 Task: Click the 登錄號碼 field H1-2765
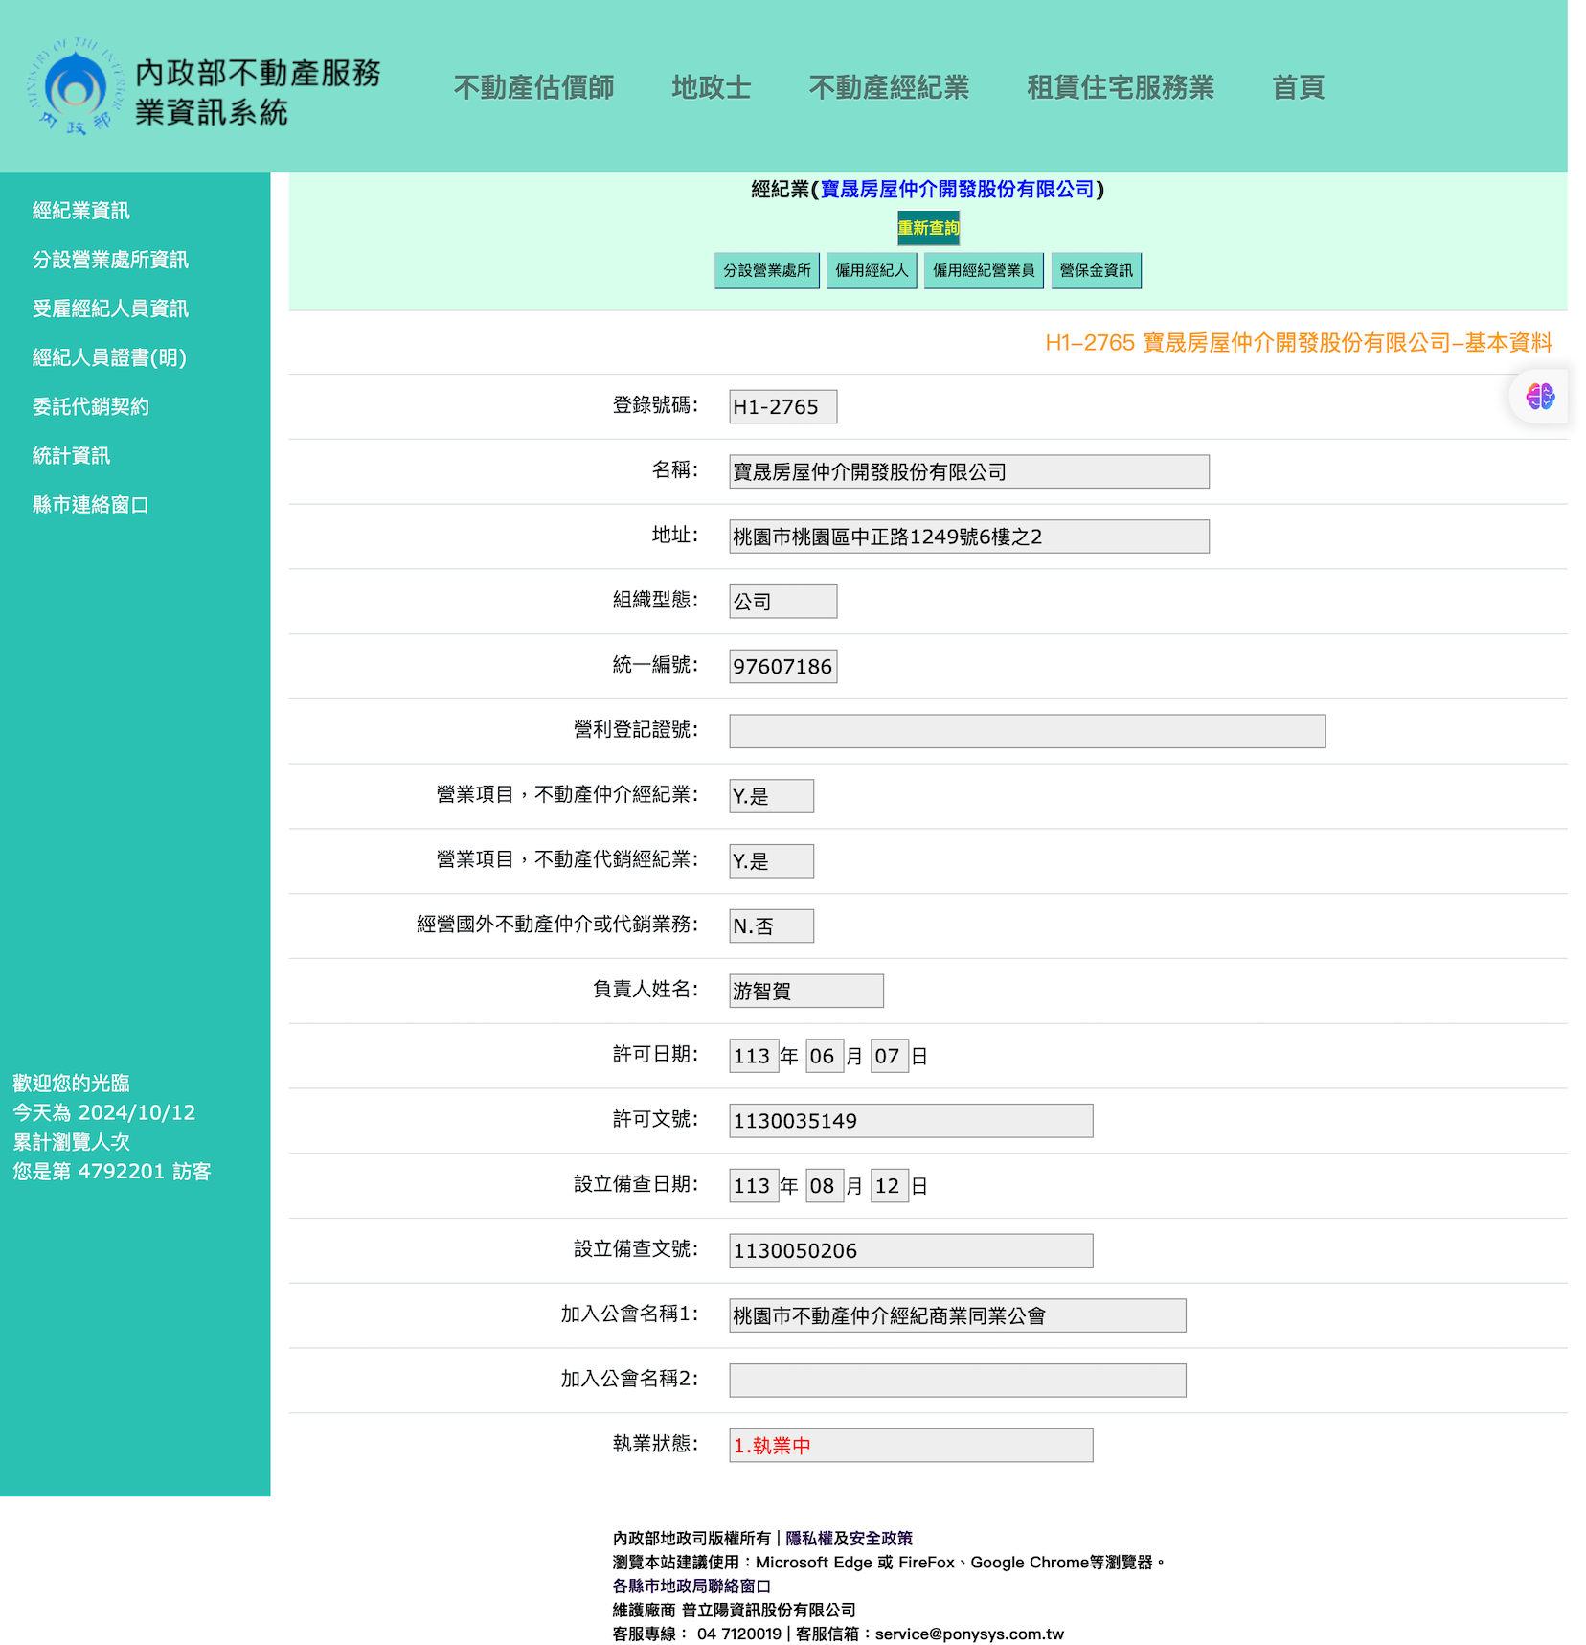click(782, 406)
